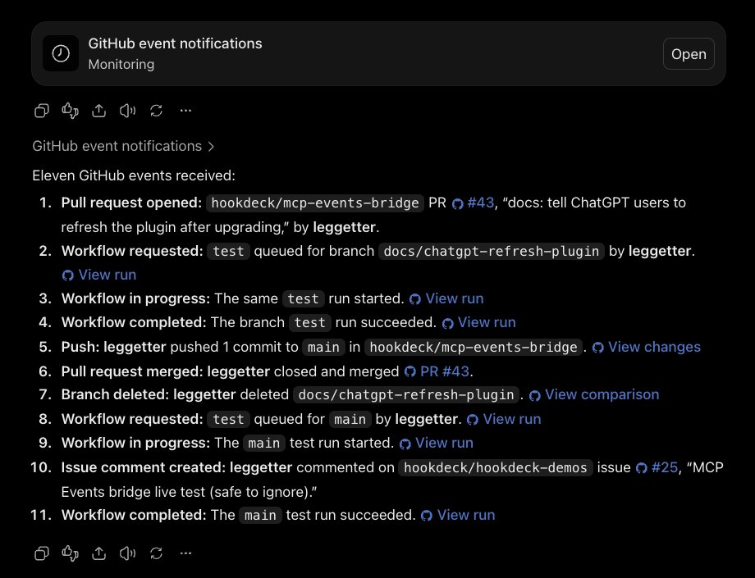Click the 'Monitoring' status text
Screen dimensions: 755x578
point(121,65)
